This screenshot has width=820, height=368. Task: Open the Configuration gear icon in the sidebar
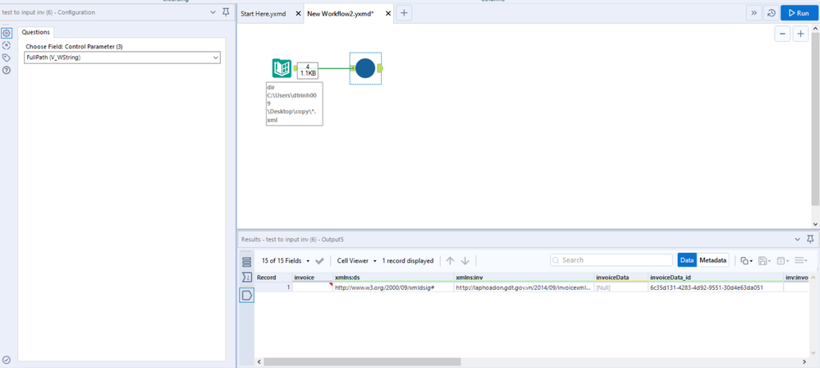pyautogui.click(x=7, y=33)
